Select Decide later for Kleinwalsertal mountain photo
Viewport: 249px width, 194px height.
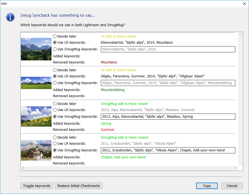pyautogui.click(x=65, y=36)
